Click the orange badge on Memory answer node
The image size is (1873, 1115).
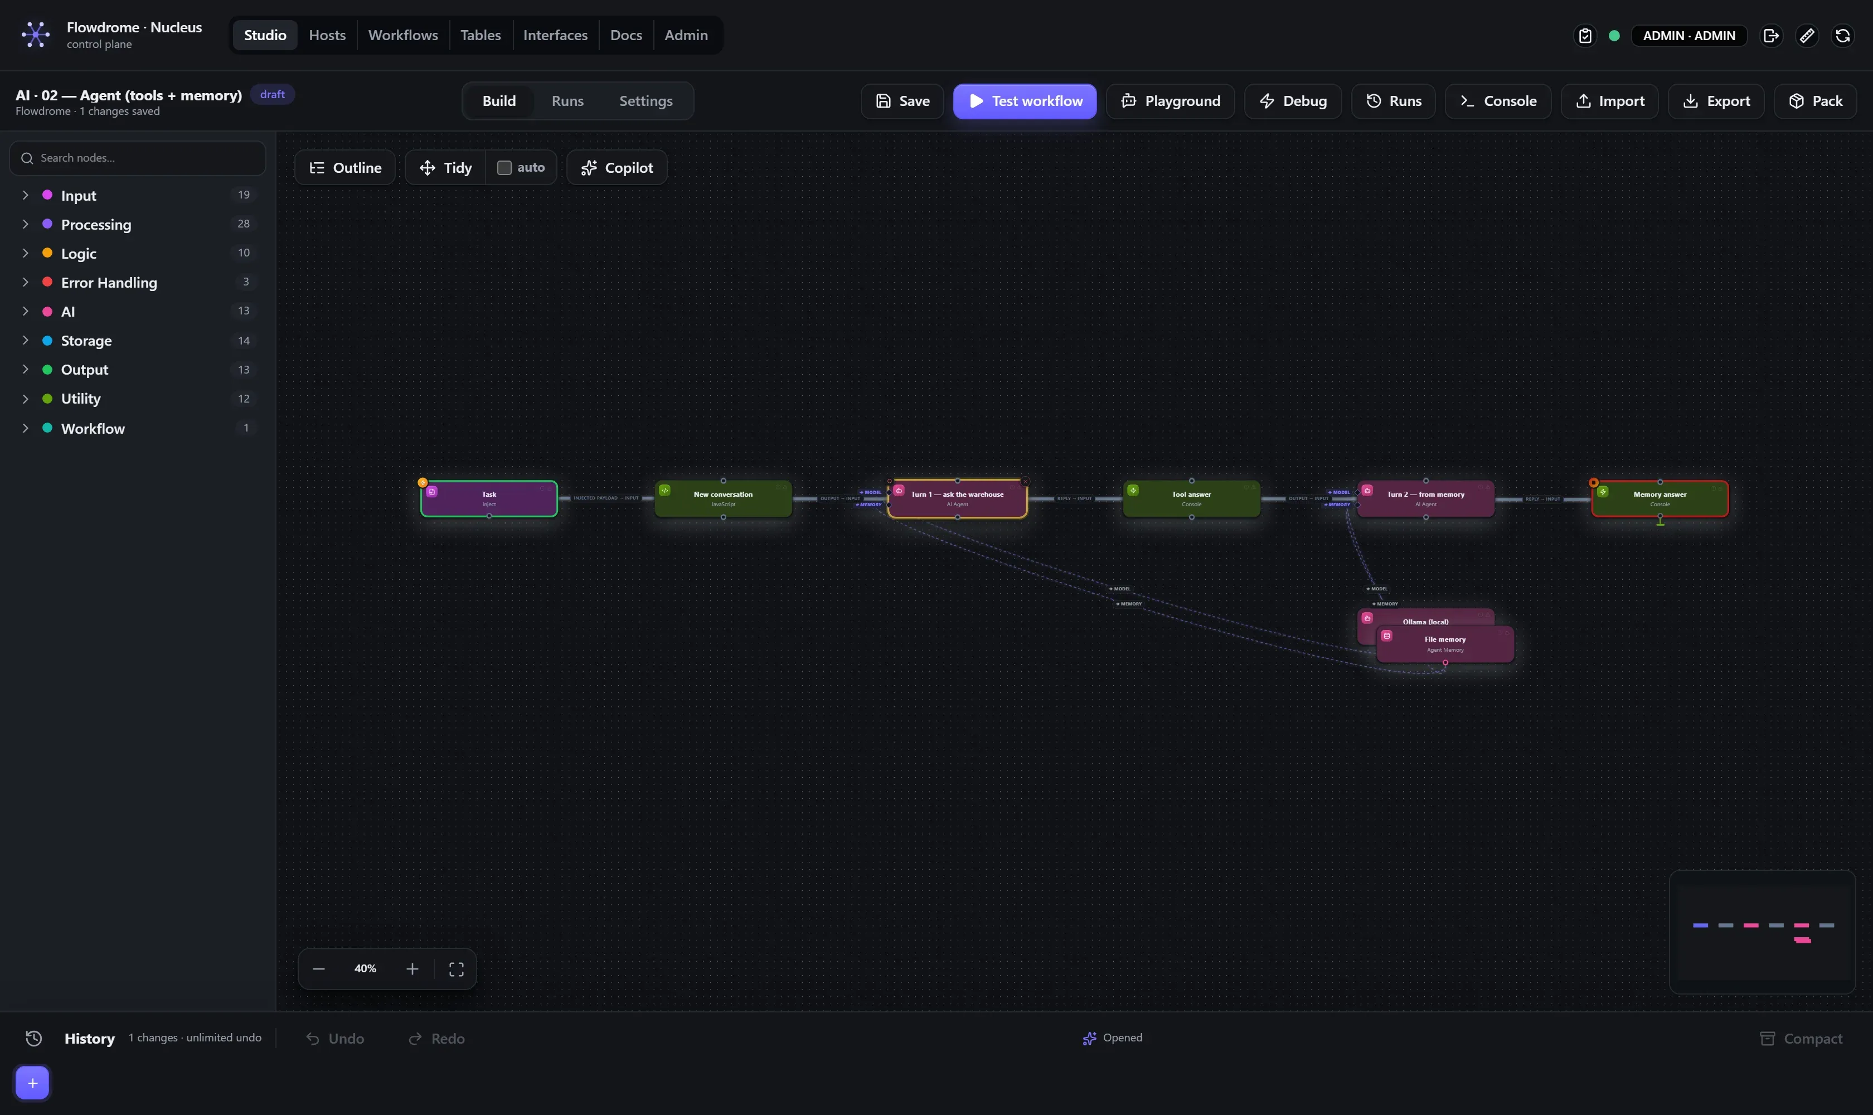click(x=1594, y=482)
